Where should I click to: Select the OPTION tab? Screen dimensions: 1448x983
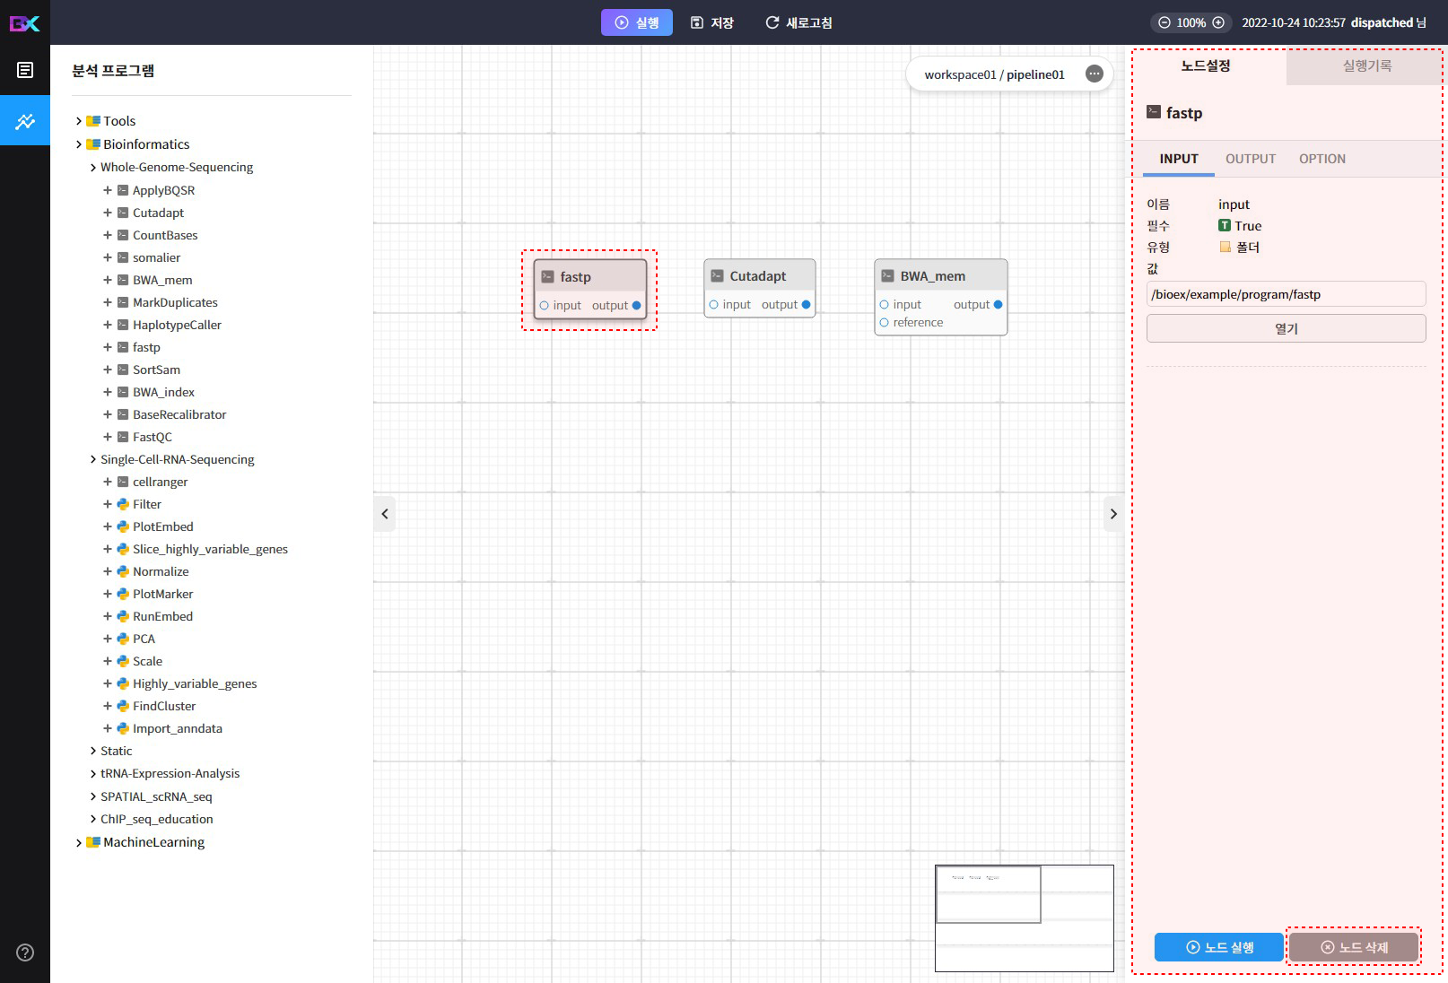(x=1322, y=159)
